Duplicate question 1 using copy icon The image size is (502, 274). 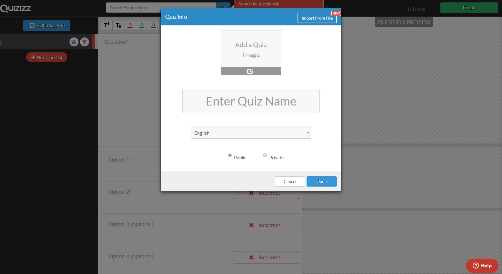pyautogui.click(x=74, y=42)
